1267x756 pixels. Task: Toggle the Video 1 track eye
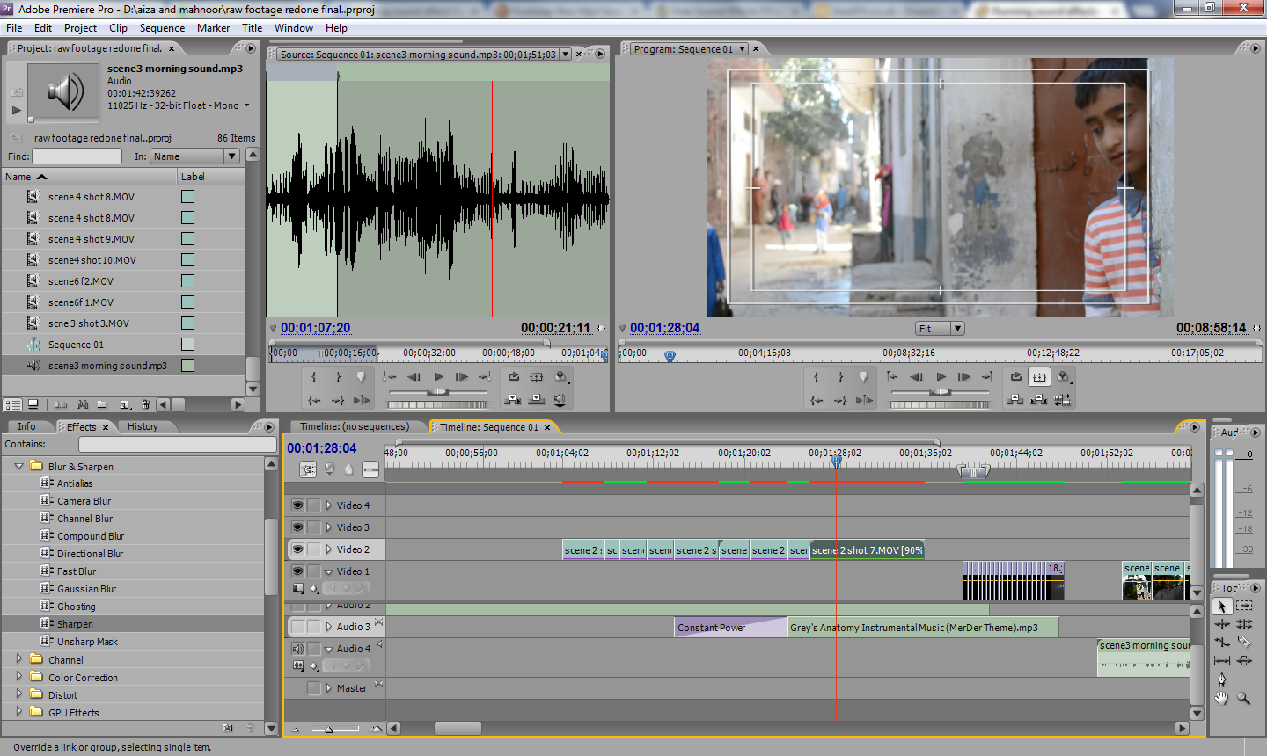click(x=298, y=571)
